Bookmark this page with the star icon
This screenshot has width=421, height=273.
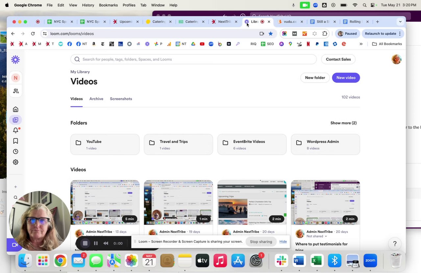point(270,34)
